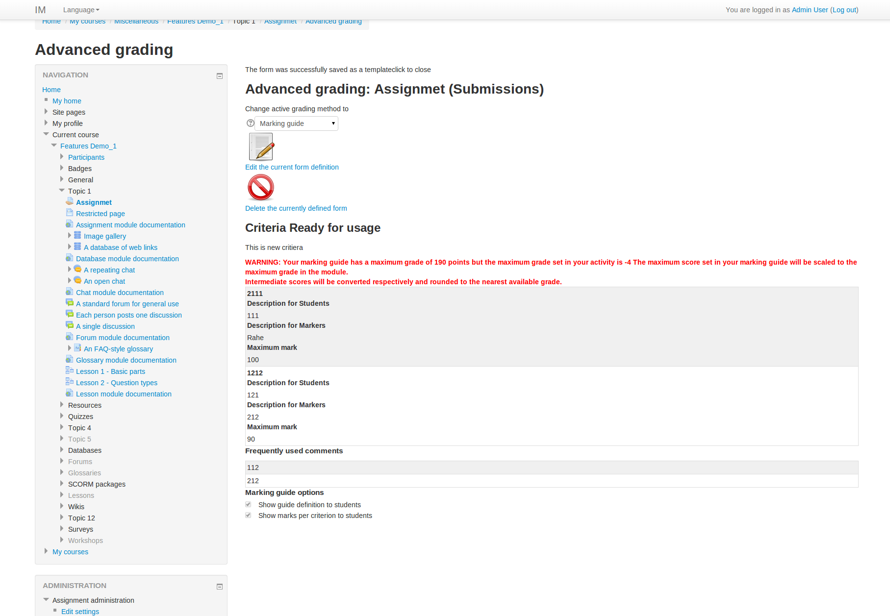Click Database module documentation icon
Screen dimensions: 890x616
click(x=70, y=258)
